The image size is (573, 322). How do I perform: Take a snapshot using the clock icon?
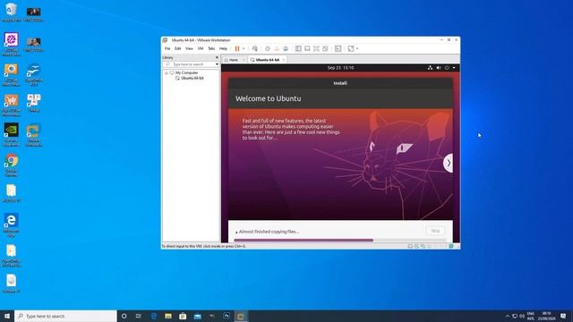coord(268,48)
